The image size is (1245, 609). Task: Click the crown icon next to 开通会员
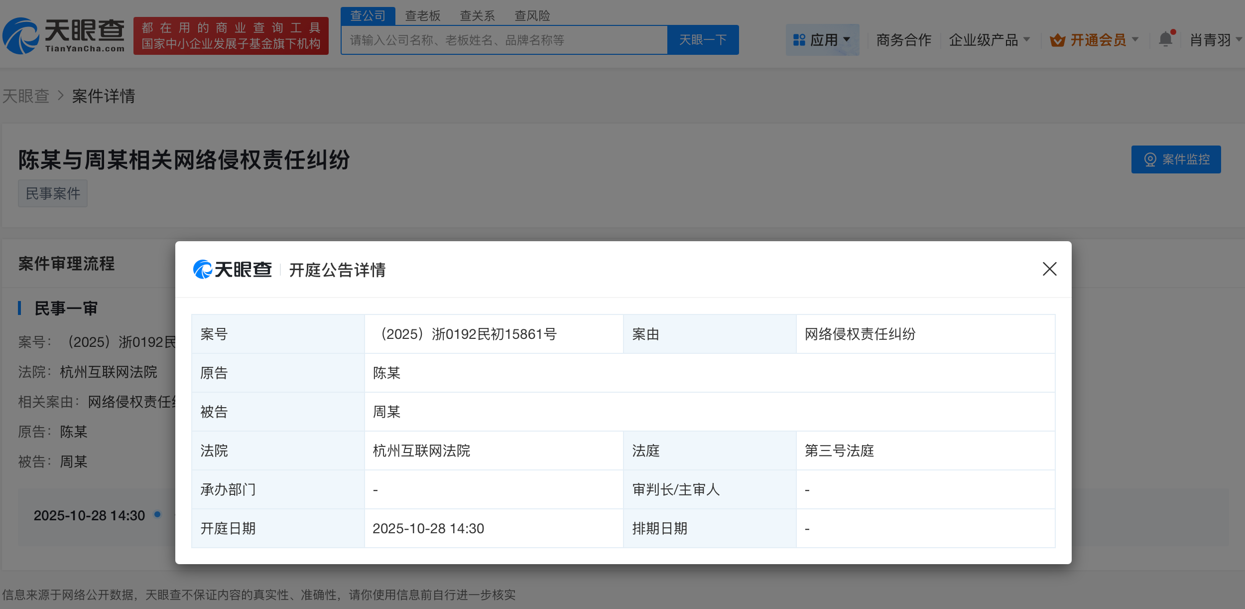(x=1058, y=40)
